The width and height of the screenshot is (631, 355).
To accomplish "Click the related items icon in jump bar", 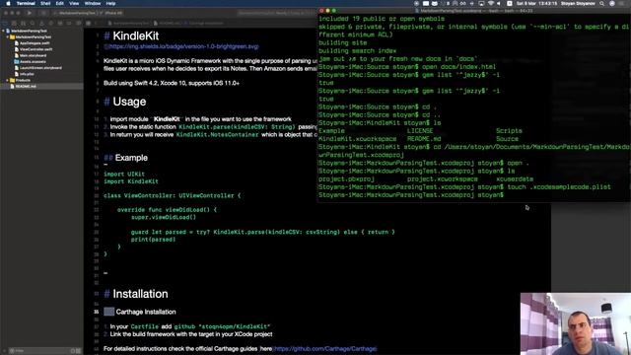I will (x=88, y=24).
